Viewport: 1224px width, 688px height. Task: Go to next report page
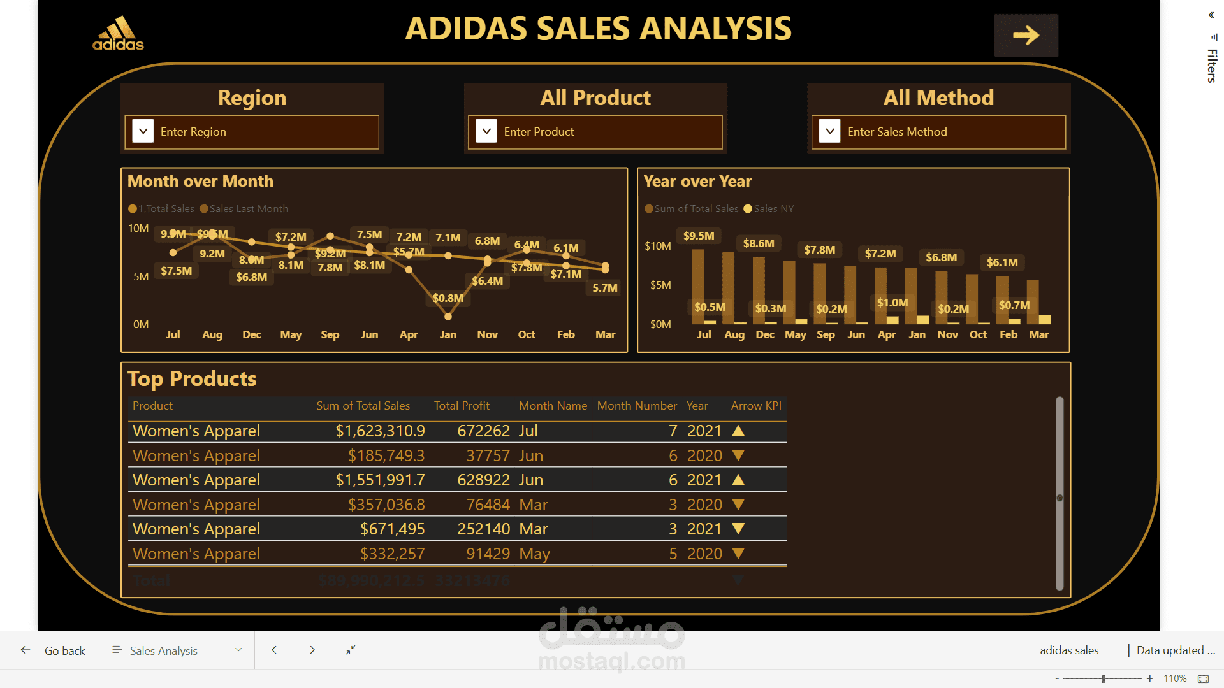[x=312, y=650]
